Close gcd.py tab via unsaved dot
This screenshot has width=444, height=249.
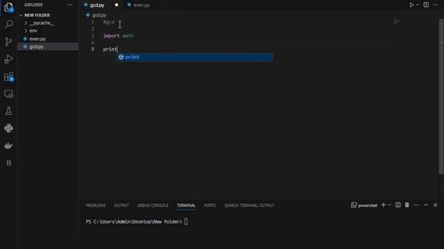click(x=117, y=5)
